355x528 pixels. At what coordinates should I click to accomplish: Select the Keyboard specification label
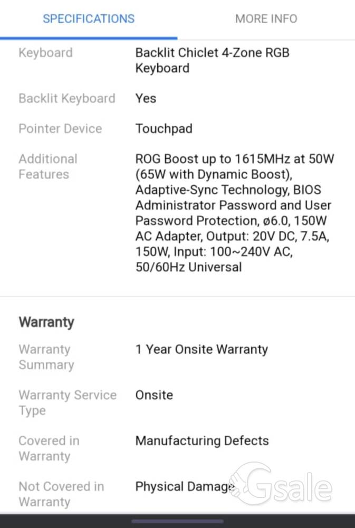click(45, 53)
